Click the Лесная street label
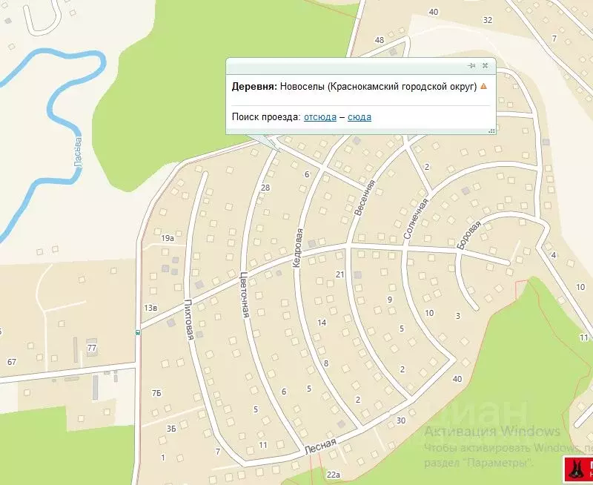This screenshot has height=485, width=593. point(320,447)
